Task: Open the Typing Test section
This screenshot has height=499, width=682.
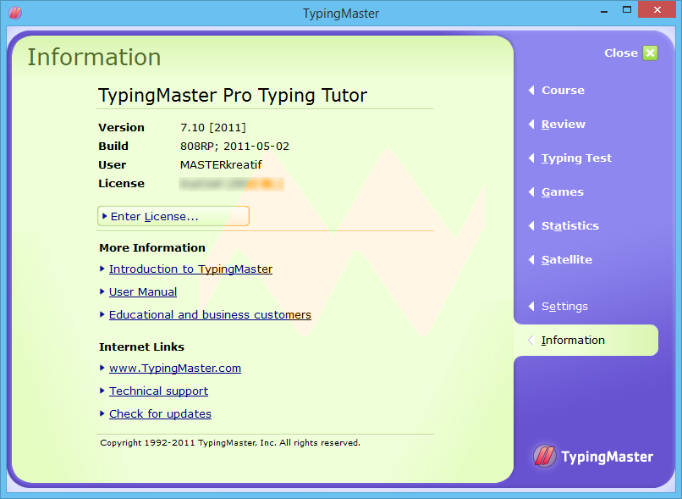Action: 576,158
